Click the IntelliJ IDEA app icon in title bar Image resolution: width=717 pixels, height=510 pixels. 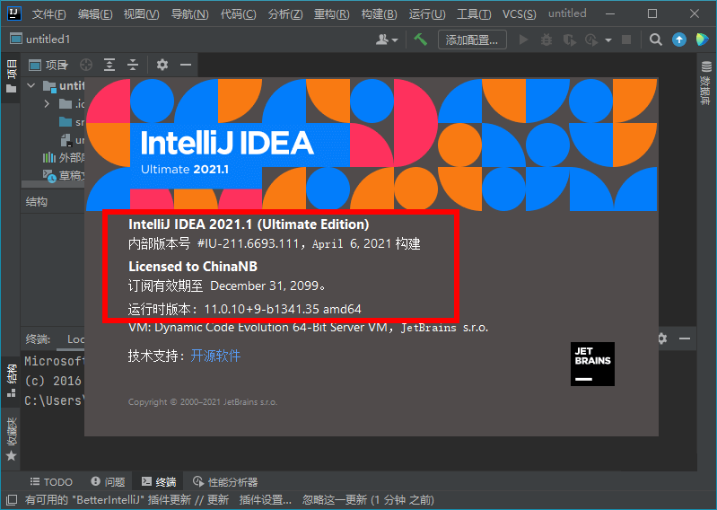click(x=14, y=13)
